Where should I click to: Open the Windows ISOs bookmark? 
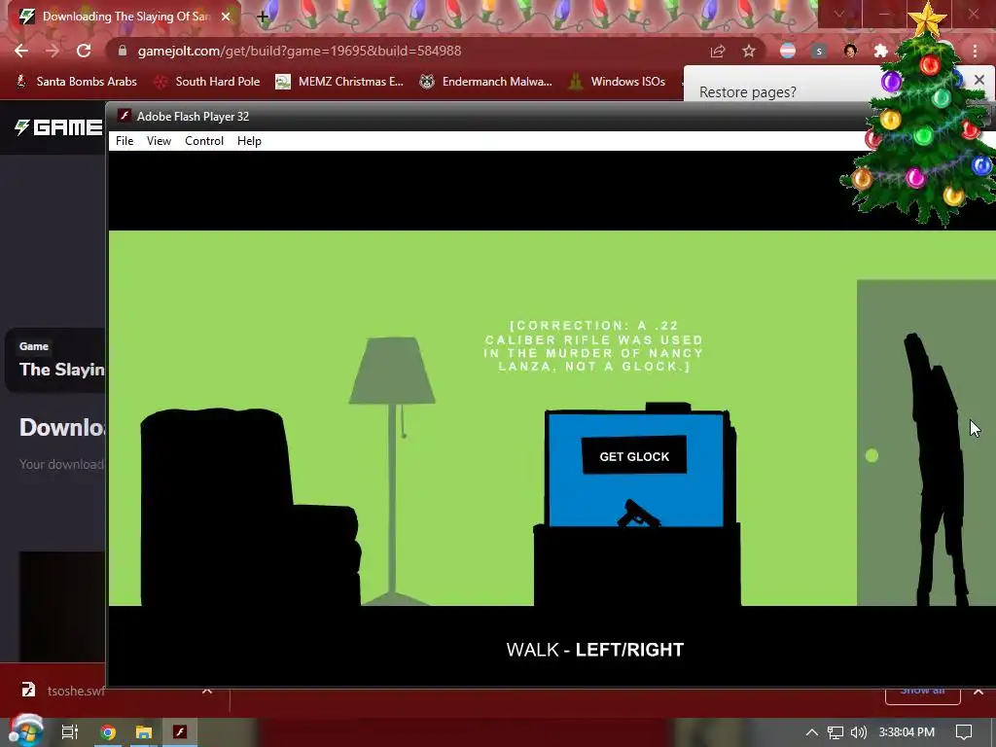click(618, 82)
